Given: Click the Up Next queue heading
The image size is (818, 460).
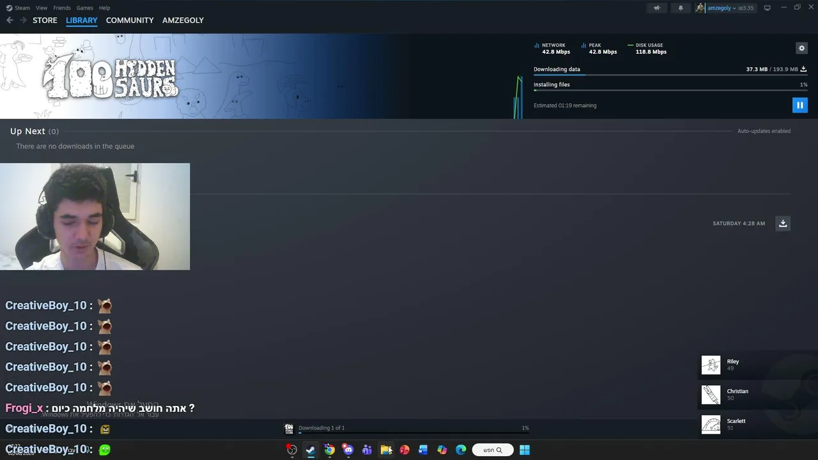Looking at the screenshot, I should click(x=35, y=131).
